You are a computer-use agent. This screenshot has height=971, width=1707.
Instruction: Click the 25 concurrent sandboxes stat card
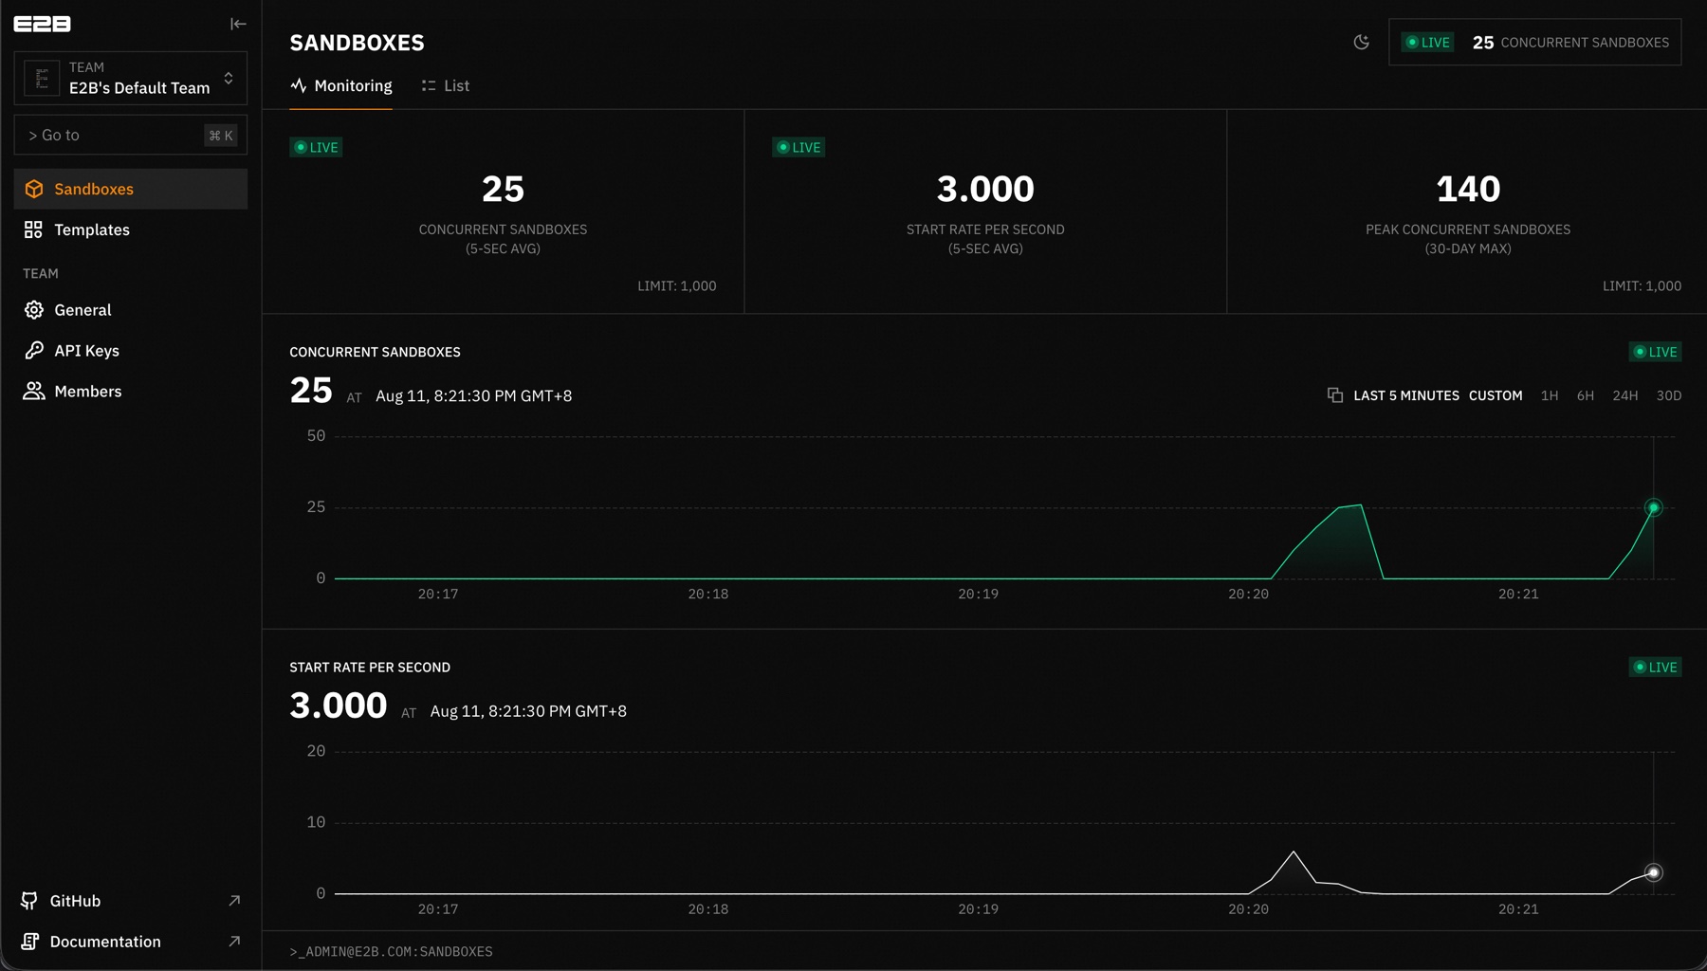pos(504,211)
